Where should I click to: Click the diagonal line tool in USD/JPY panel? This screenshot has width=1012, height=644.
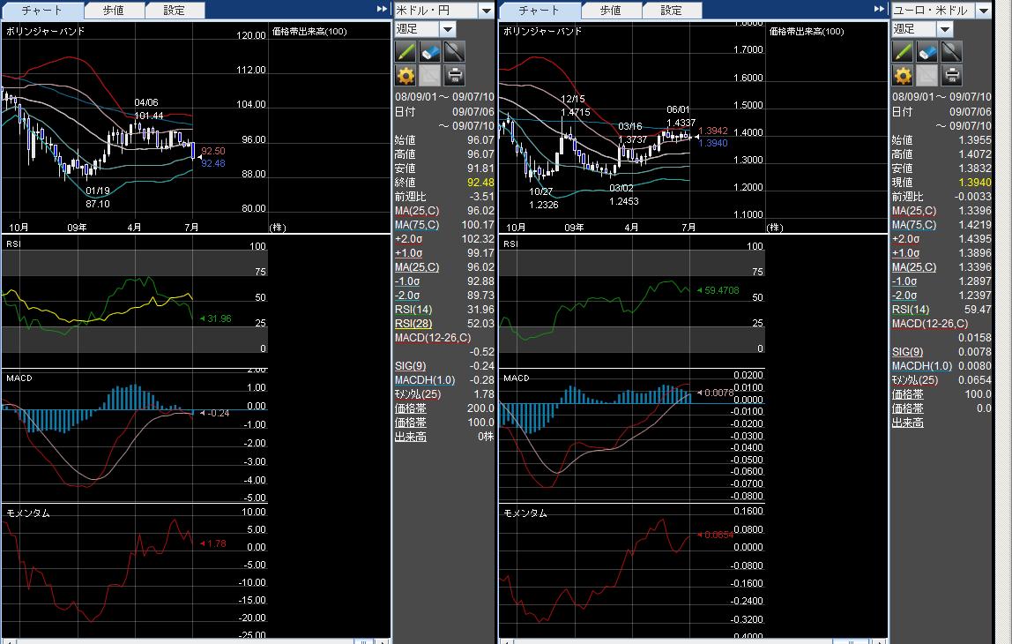click(x=454, y=52)
